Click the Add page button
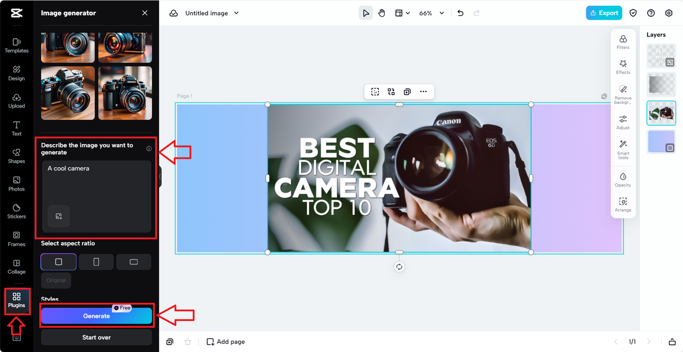Image resolution: width=683 pixels, height=352 pixels. 226,342
